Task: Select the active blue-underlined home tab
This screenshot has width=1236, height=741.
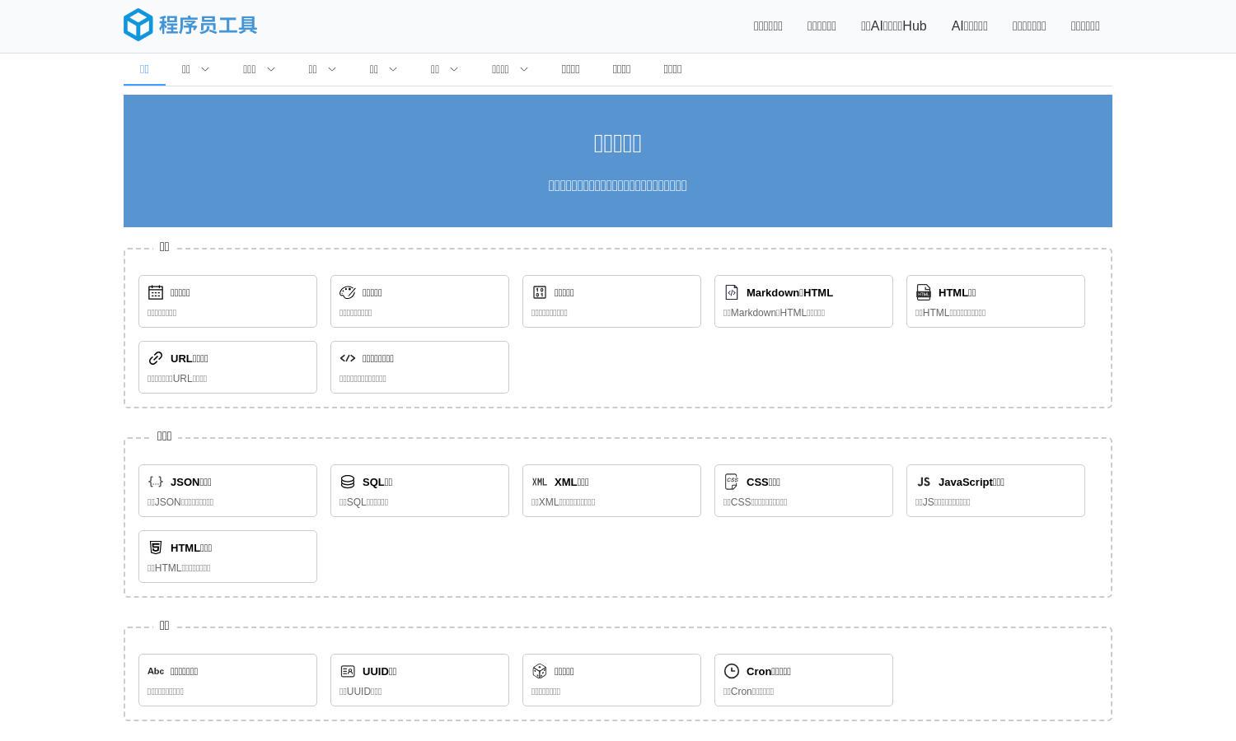Action: point(144,69)
